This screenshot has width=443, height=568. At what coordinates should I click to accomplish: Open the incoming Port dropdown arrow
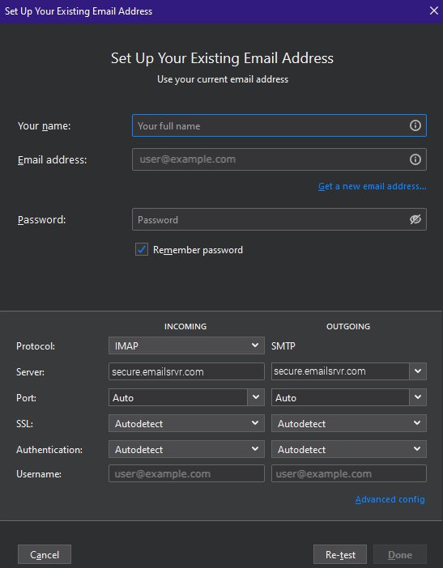click(256, 397)
